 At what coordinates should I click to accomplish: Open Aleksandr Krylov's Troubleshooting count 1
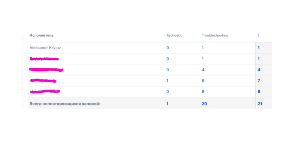point(203,48)
